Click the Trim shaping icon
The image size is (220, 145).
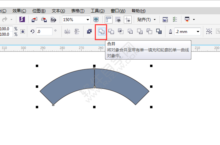pyautogui.click(x=111, y=31)
